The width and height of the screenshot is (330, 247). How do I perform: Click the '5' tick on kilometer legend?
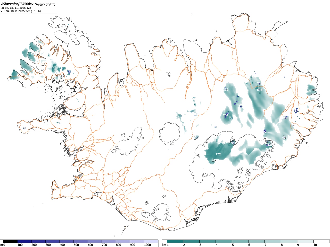coord(233,245)
